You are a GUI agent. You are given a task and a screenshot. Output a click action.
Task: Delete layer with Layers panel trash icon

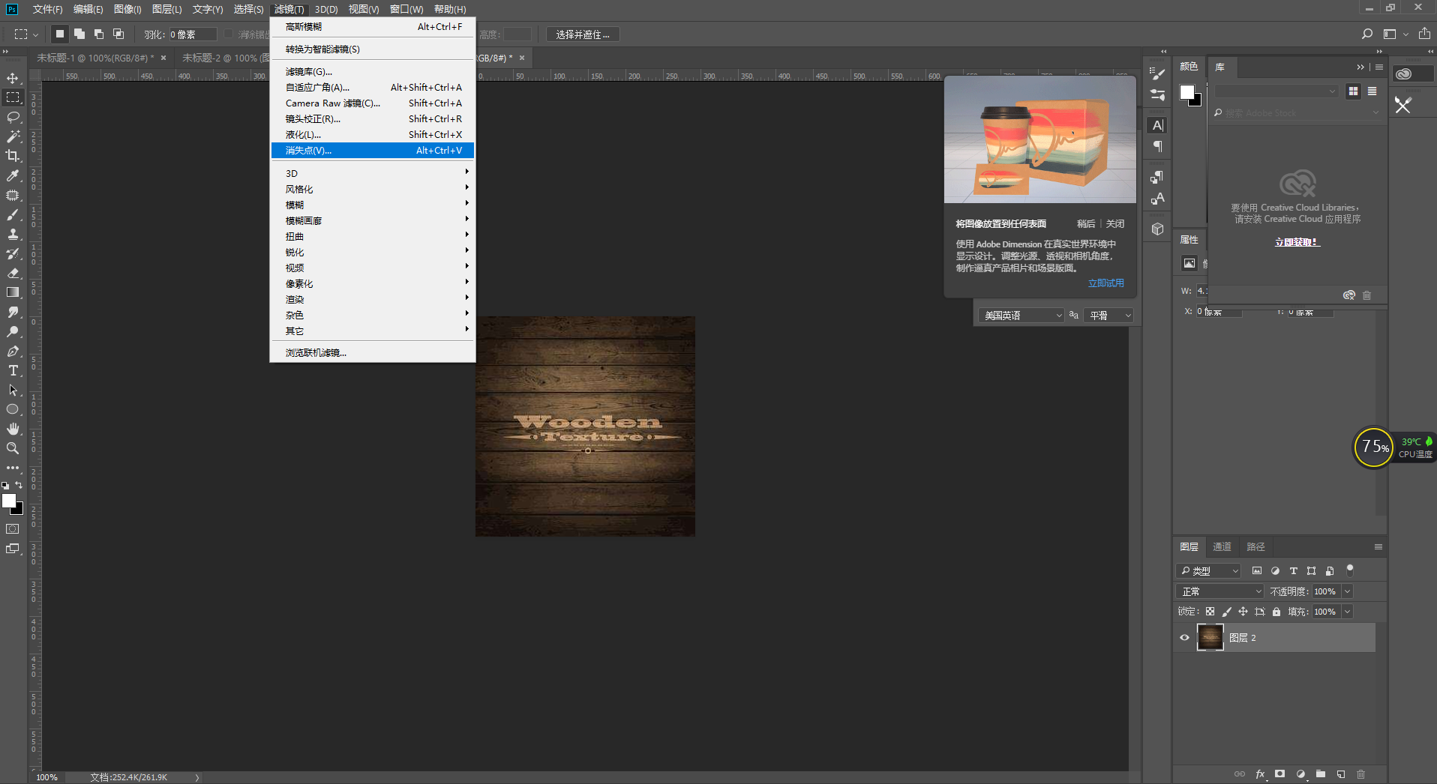point(1361,774)
